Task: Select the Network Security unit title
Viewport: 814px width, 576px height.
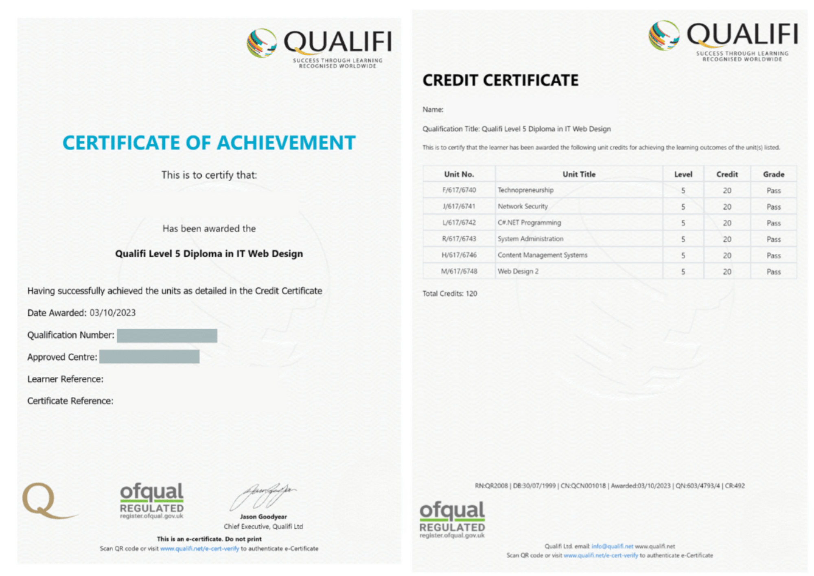Action: (523, 207)
